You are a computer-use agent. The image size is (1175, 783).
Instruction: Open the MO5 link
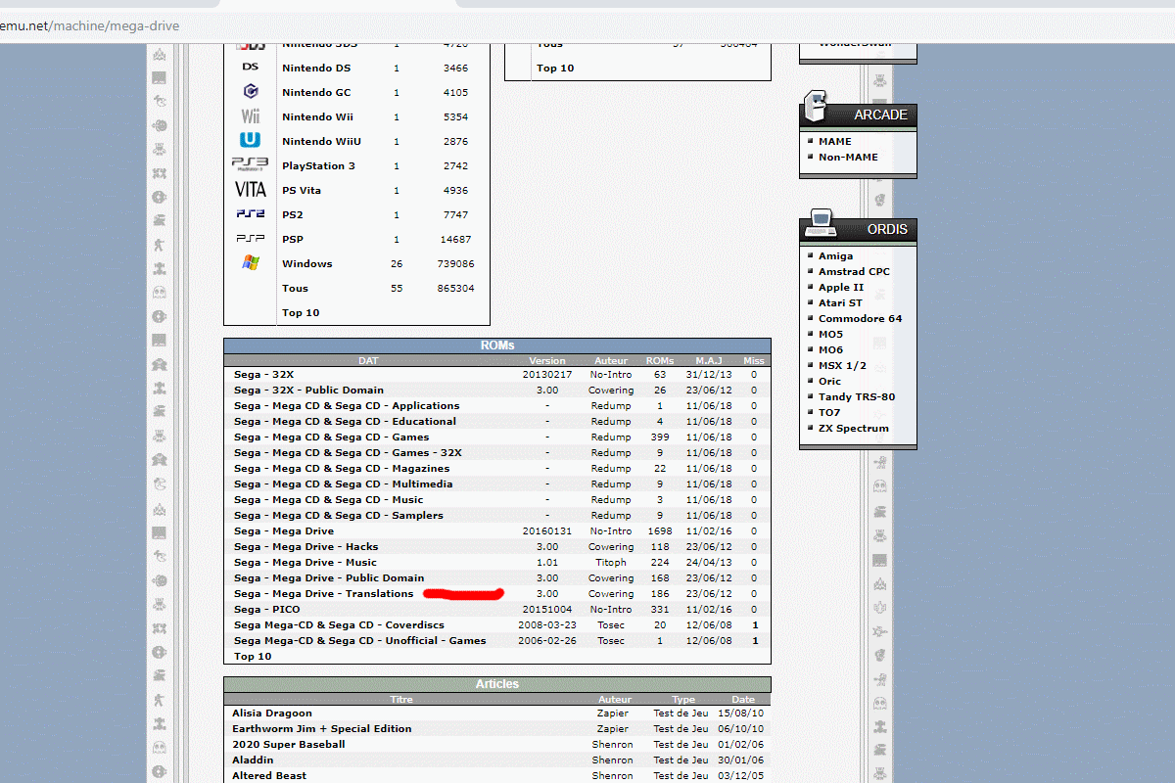coord(830,334)
